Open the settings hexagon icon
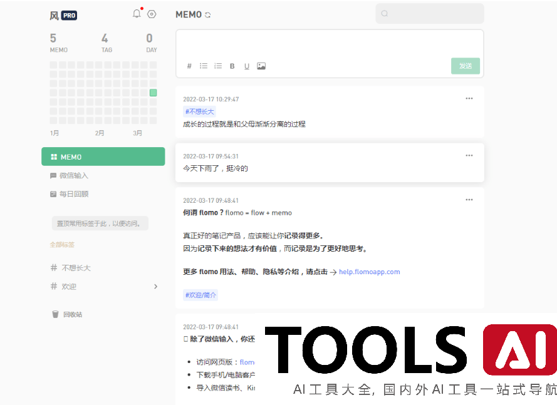 click(x=152, y=14)
